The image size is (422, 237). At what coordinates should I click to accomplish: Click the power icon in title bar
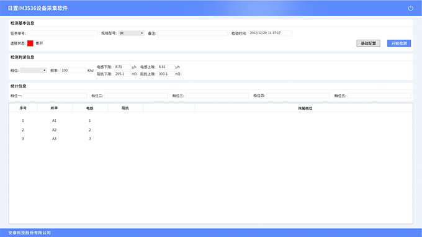[410, 8]
